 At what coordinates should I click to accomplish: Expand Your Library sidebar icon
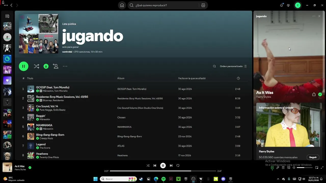click(7, 16)
